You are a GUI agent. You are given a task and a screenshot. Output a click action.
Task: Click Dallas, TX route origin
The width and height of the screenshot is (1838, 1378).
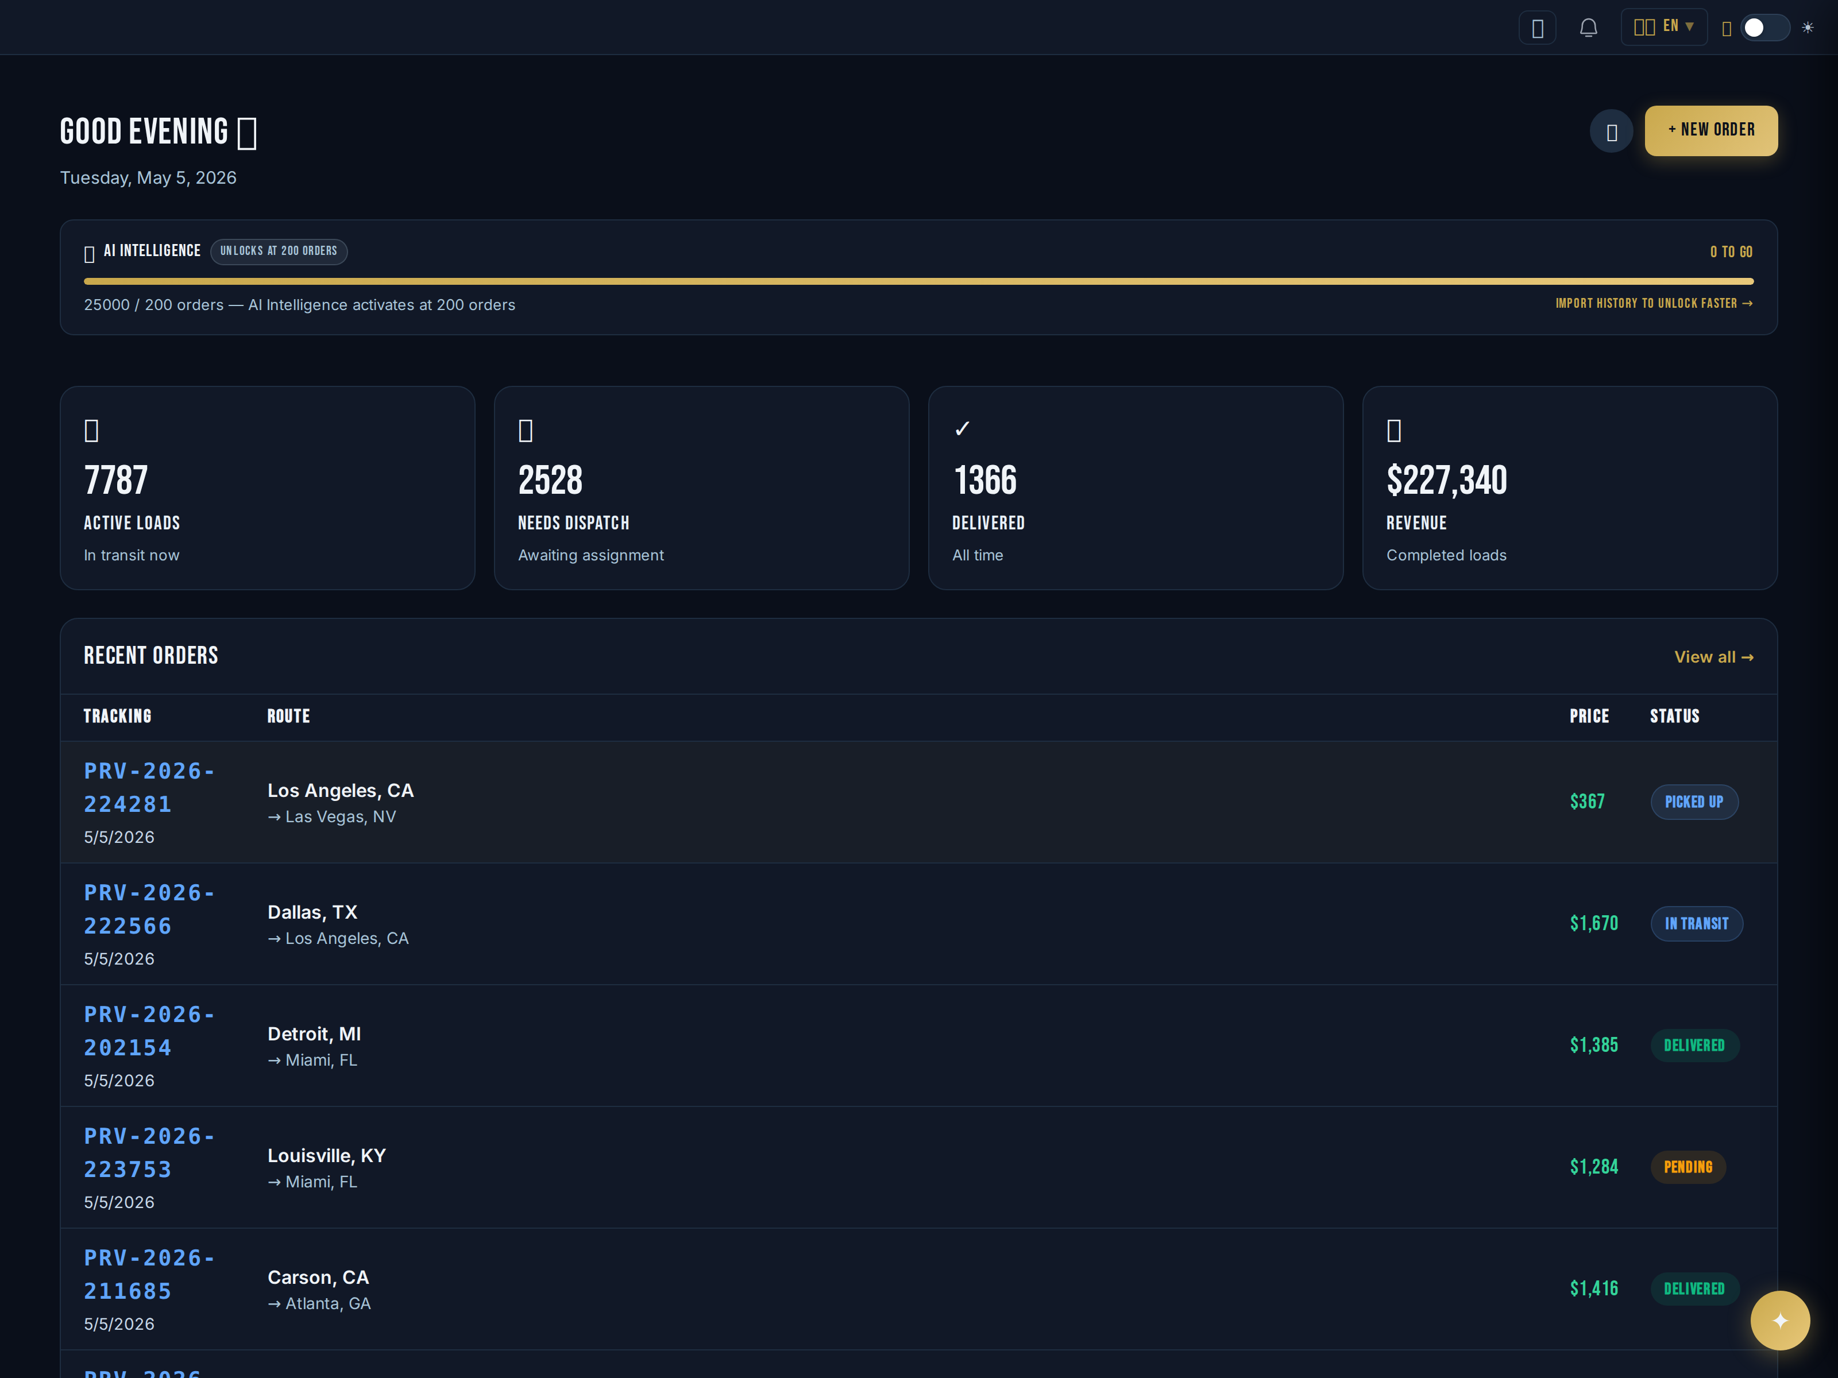point(312,912)
